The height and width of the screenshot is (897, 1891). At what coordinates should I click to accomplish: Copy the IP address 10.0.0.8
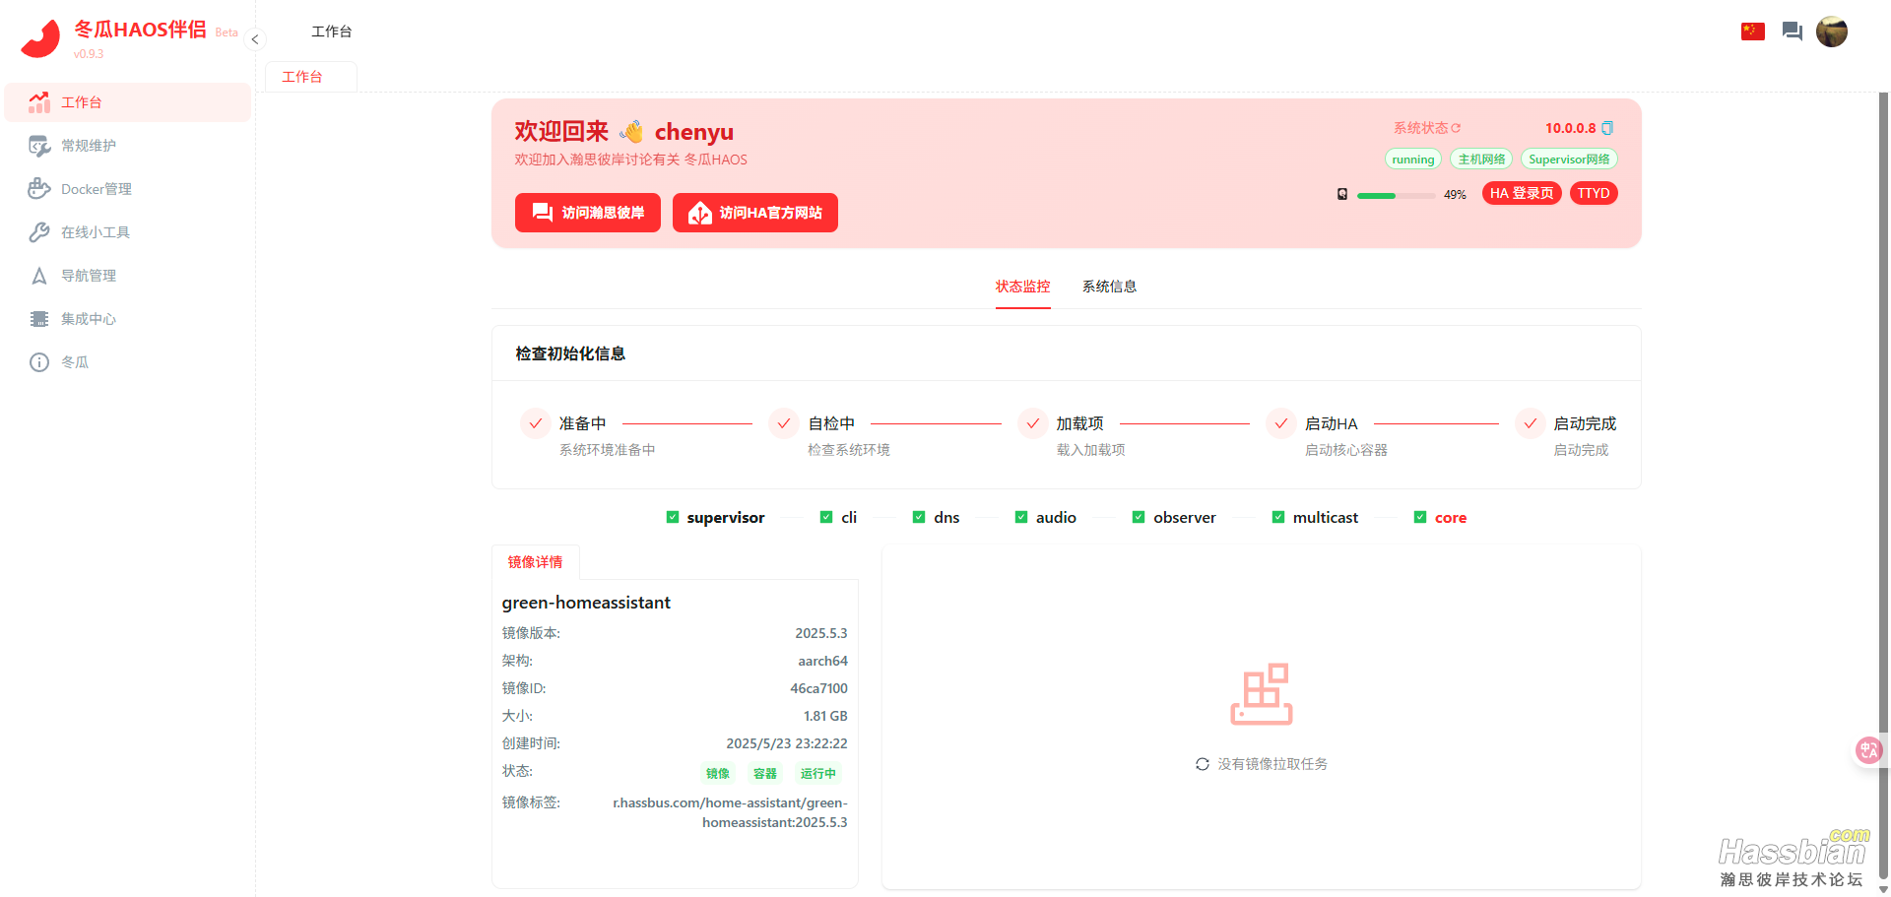[x=1607, y=128]
